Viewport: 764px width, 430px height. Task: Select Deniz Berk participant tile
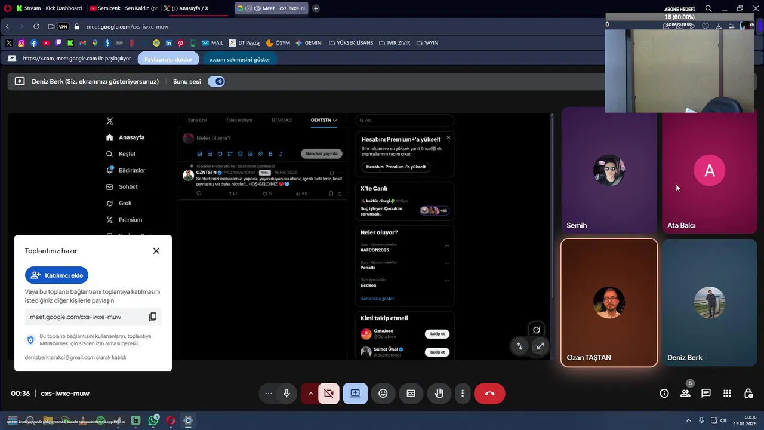pos(710,303)
